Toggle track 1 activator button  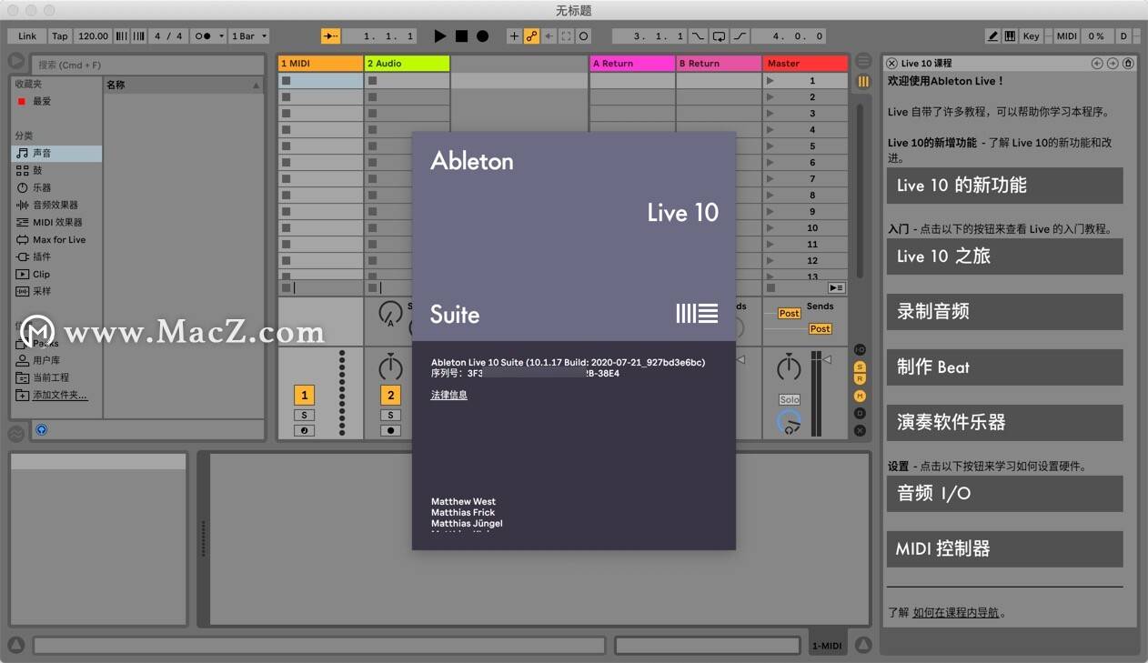[x=304, y=395]
